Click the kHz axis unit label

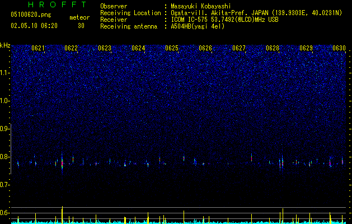(5, 45)
